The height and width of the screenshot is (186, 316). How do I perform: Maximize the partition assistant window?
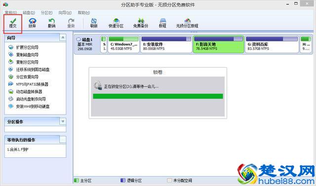point(296,3)
